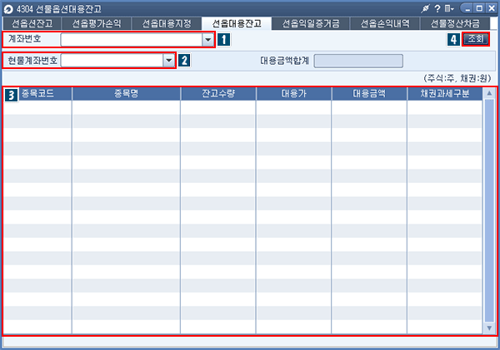Minimize the 4304 window
Screen dimensions: 500x350
pyautogui.click(x=466, y=7)
